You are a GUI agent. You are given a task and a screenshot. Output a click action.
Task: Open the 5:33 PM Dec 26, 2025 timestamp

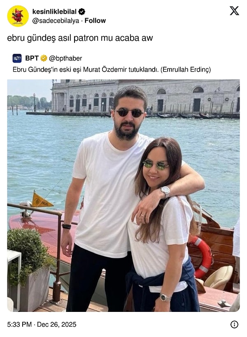[42, 324]
